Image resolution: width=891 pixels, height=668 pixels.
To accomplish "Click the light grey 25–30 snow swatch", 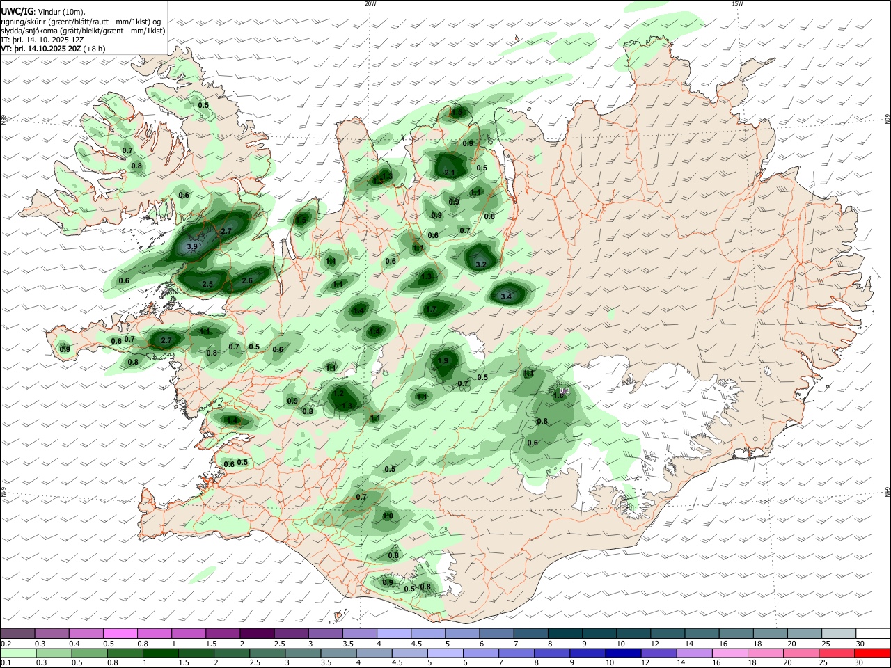I will click(837, 634).
